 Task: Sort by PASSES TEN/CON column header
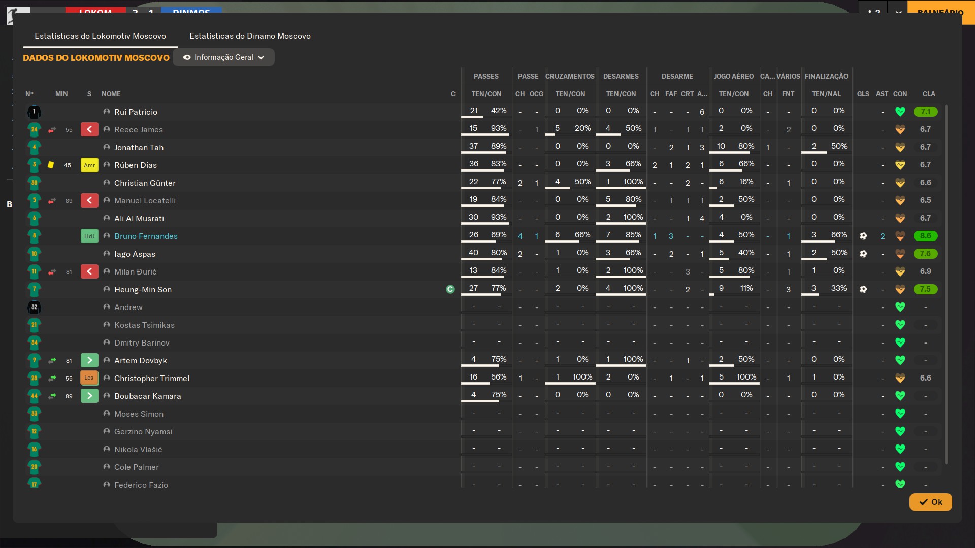pos(486,94)
